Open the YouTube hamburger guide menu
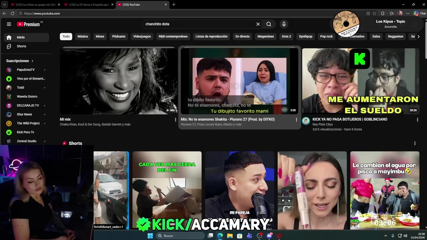 9,24
